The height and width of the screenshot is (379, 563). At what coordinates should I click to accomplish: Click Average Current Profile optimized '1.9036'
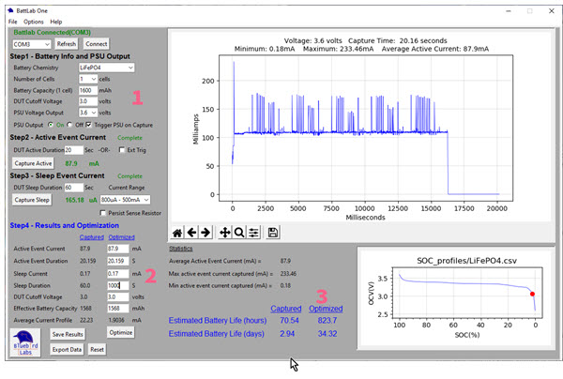pyautogui.click(x=116, y=320)
